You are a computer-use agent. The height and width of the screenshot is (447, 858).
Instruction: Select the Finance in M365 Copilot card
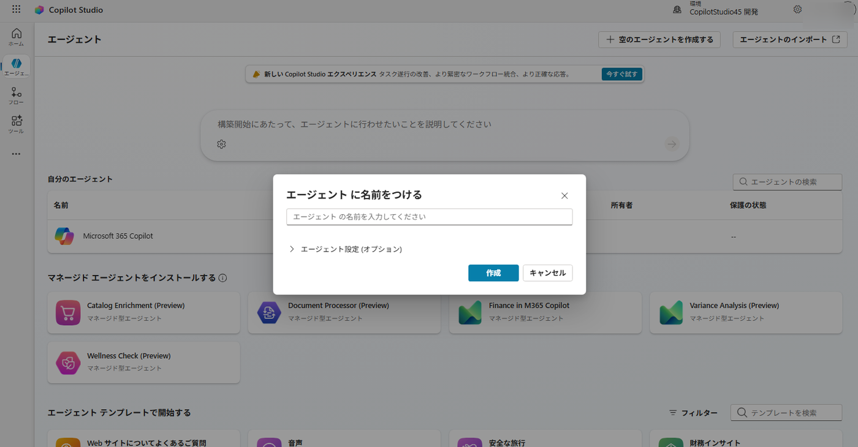coord(545,312)
